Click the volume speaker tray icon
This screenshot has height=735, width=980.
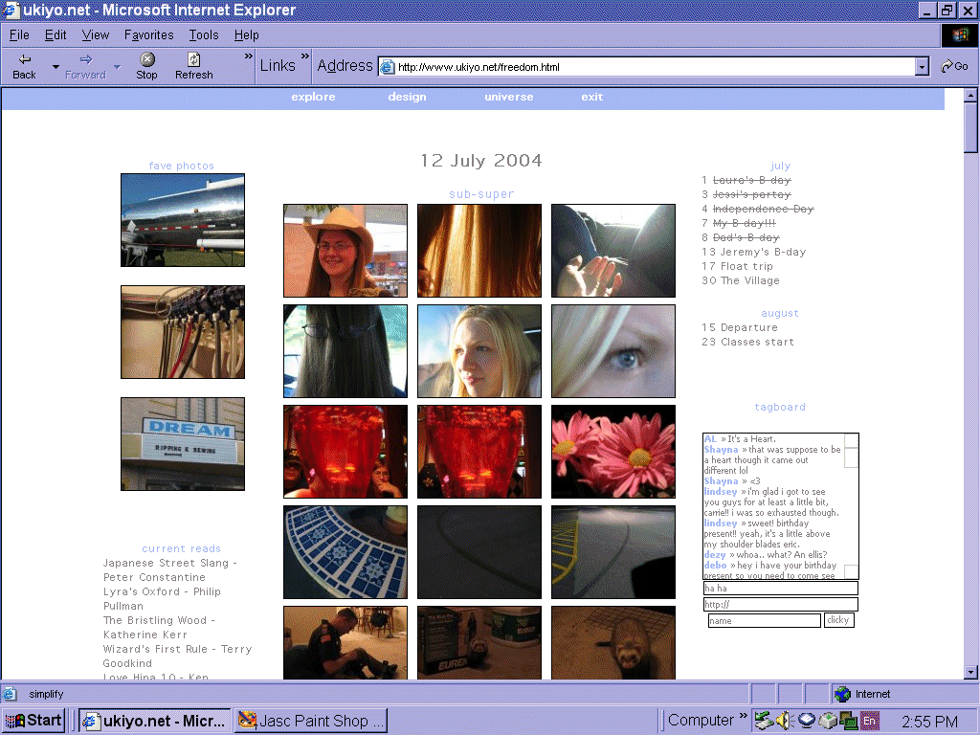[x=785, y=721]
